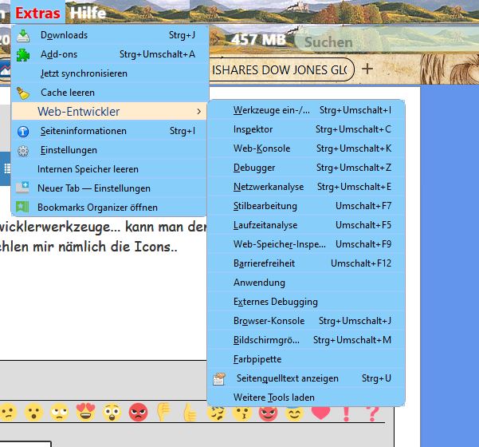Click the Bookmarks Organizer green icon

pos(22,207)
